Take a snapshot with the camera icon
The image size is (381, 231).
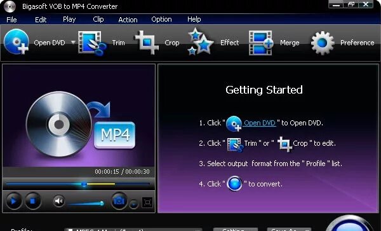pyautogui.click(x=119, y=201)
